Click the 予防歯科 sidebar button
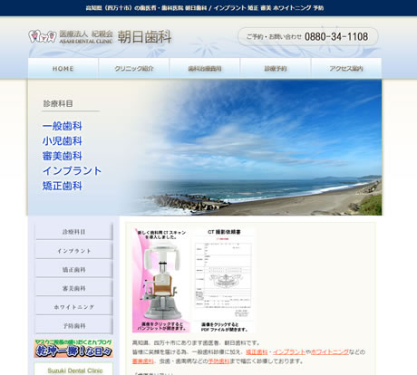This screenshot has height=375, width=417. click(x=74, y=326)
